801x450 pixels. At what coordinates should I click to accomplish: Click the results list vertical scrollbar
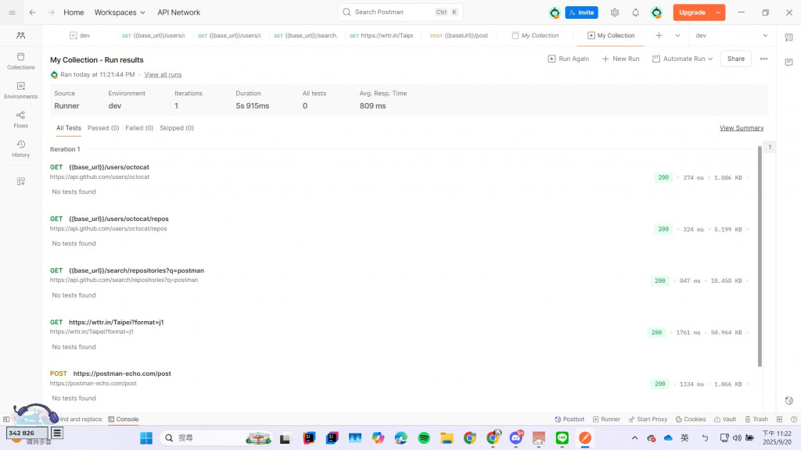(x=760, y=256)
